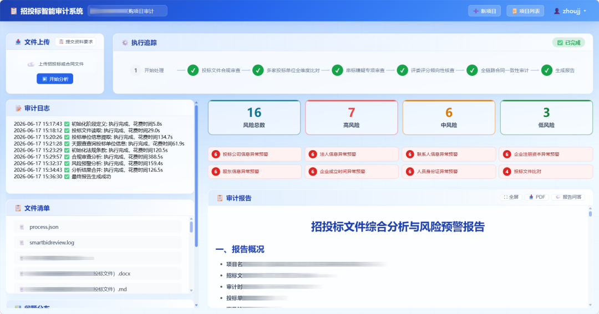Open the project name field in header
Screen dimensions: 599x314
tap(128, 11)
